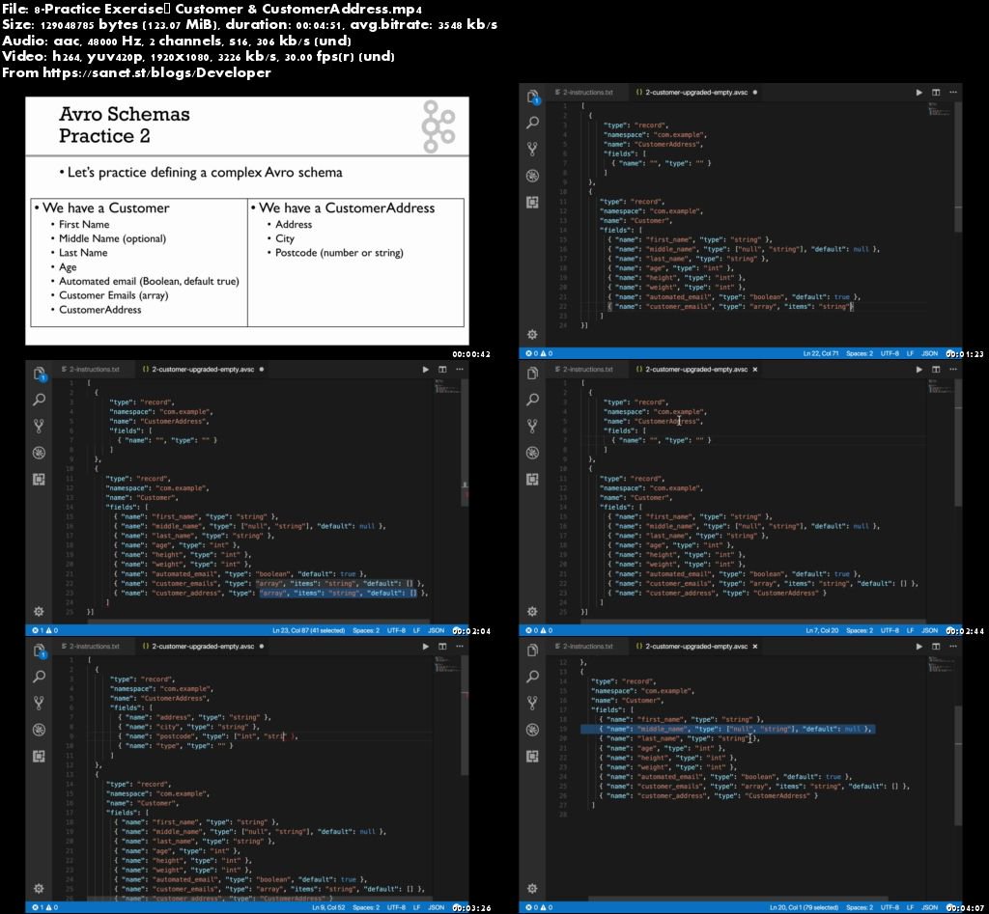This screenshot has height=914, width=989.
Task: Open more actions ellipsis in the 00:01:23 frame
Action: 953,92
